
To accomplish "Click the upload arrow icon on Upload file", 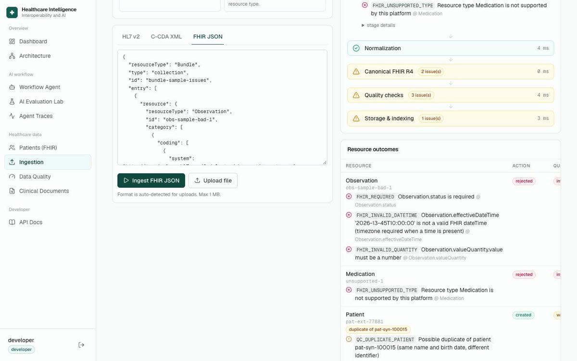I will [197, 180].
